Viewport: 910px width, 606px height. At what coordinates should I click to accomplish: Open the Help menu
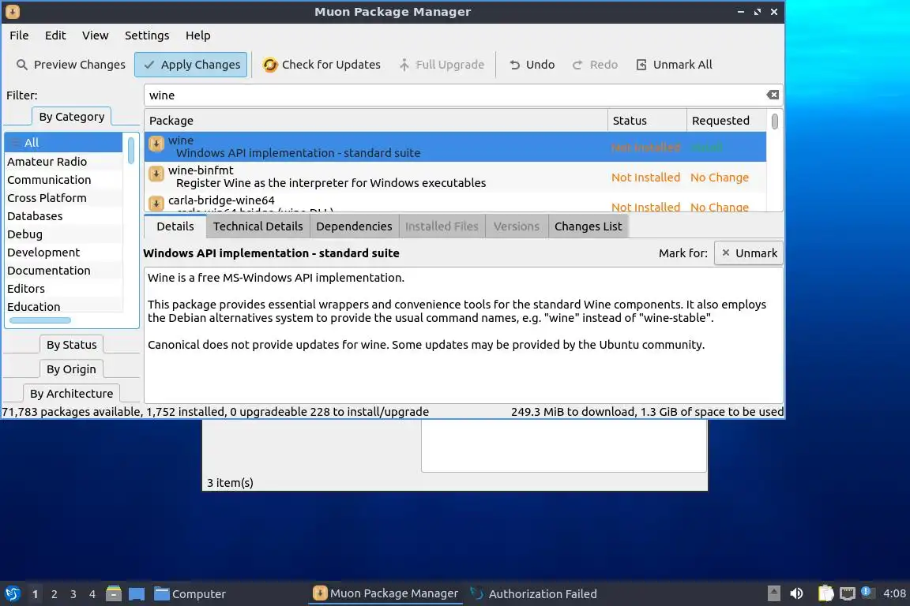pos(198,36)
